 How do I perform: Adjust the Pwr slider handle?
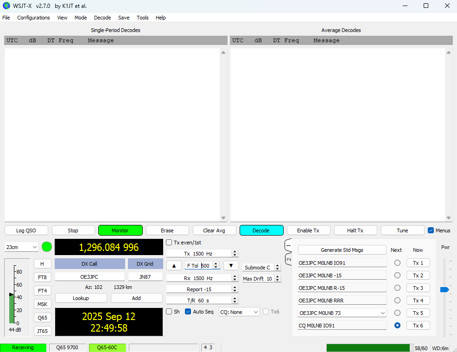(444, 290)
